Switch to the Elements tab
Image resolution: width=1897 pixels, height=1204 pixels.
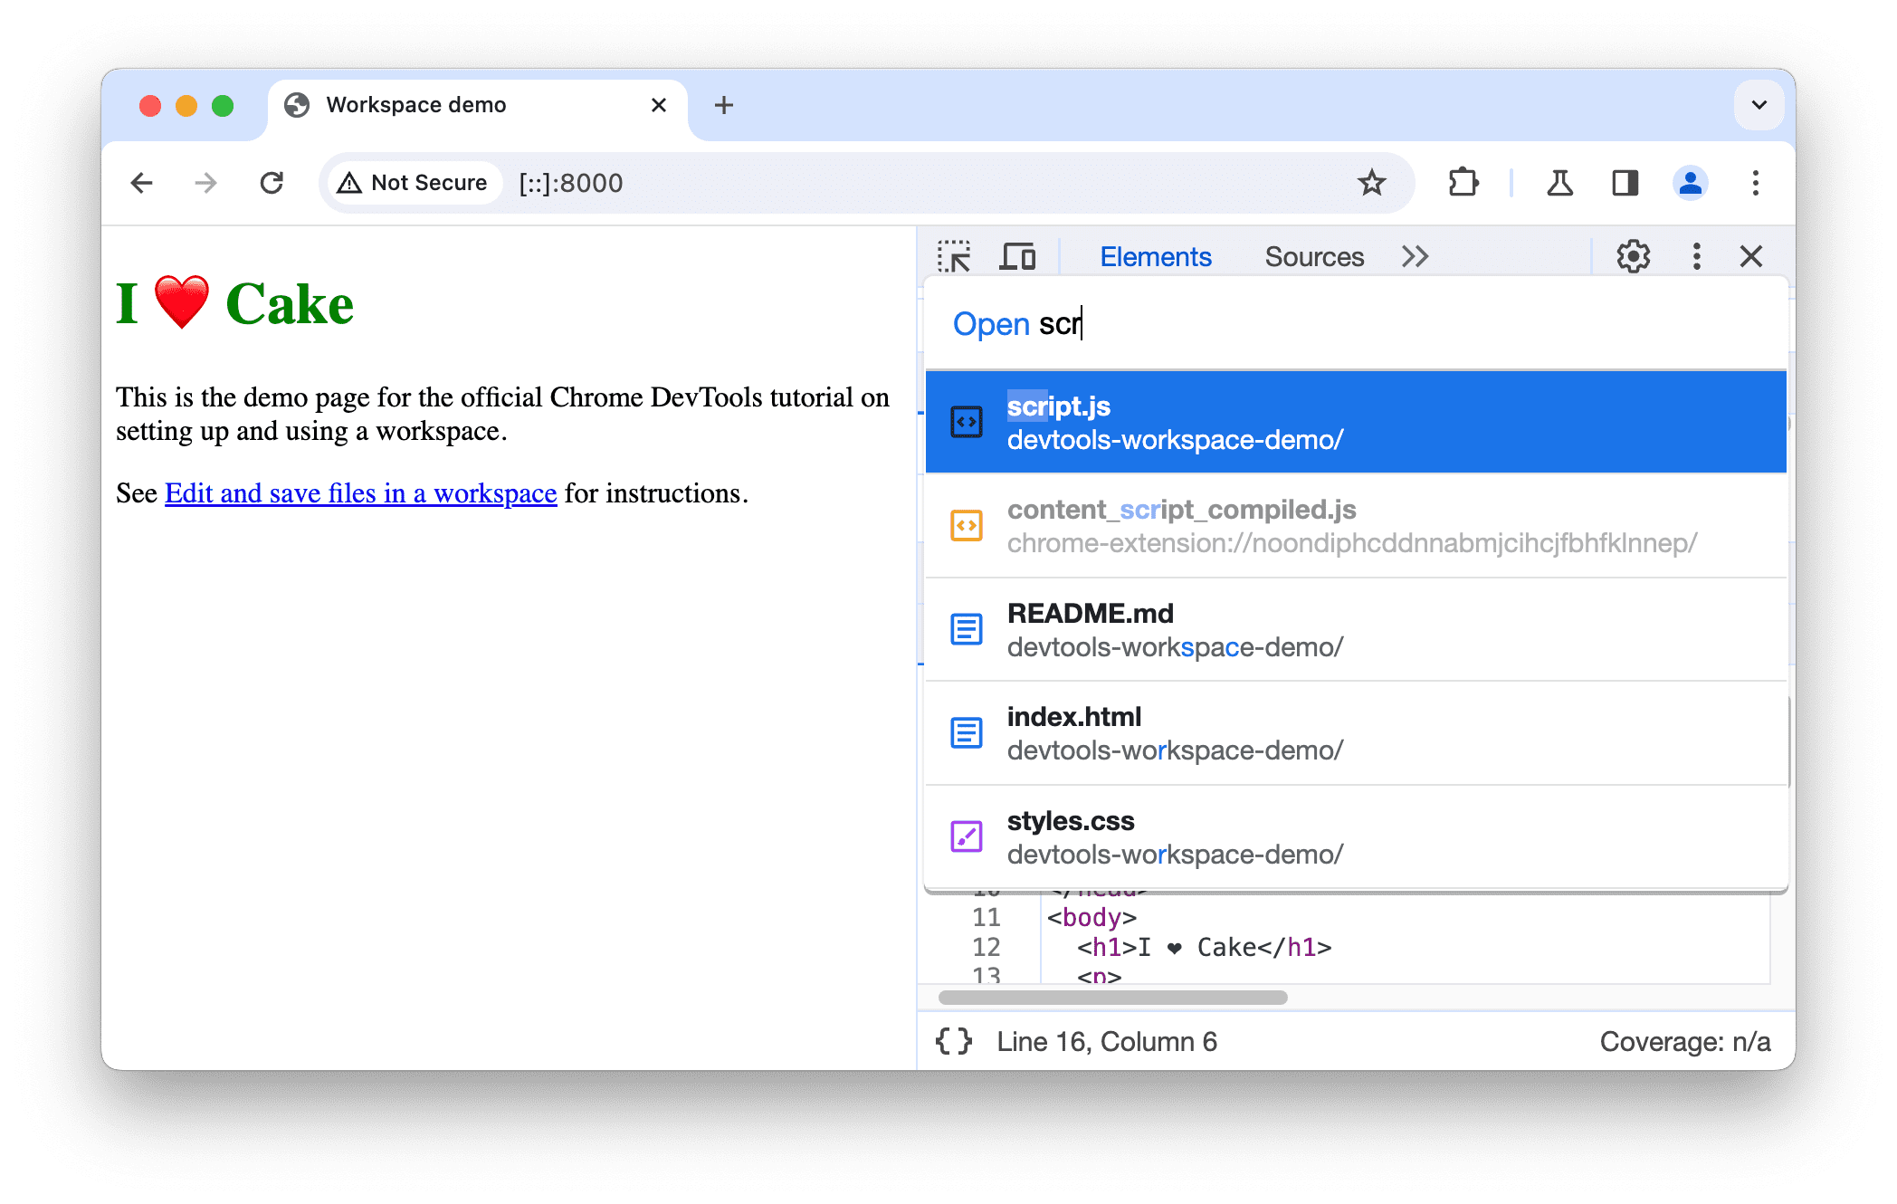coord(1155,254)
